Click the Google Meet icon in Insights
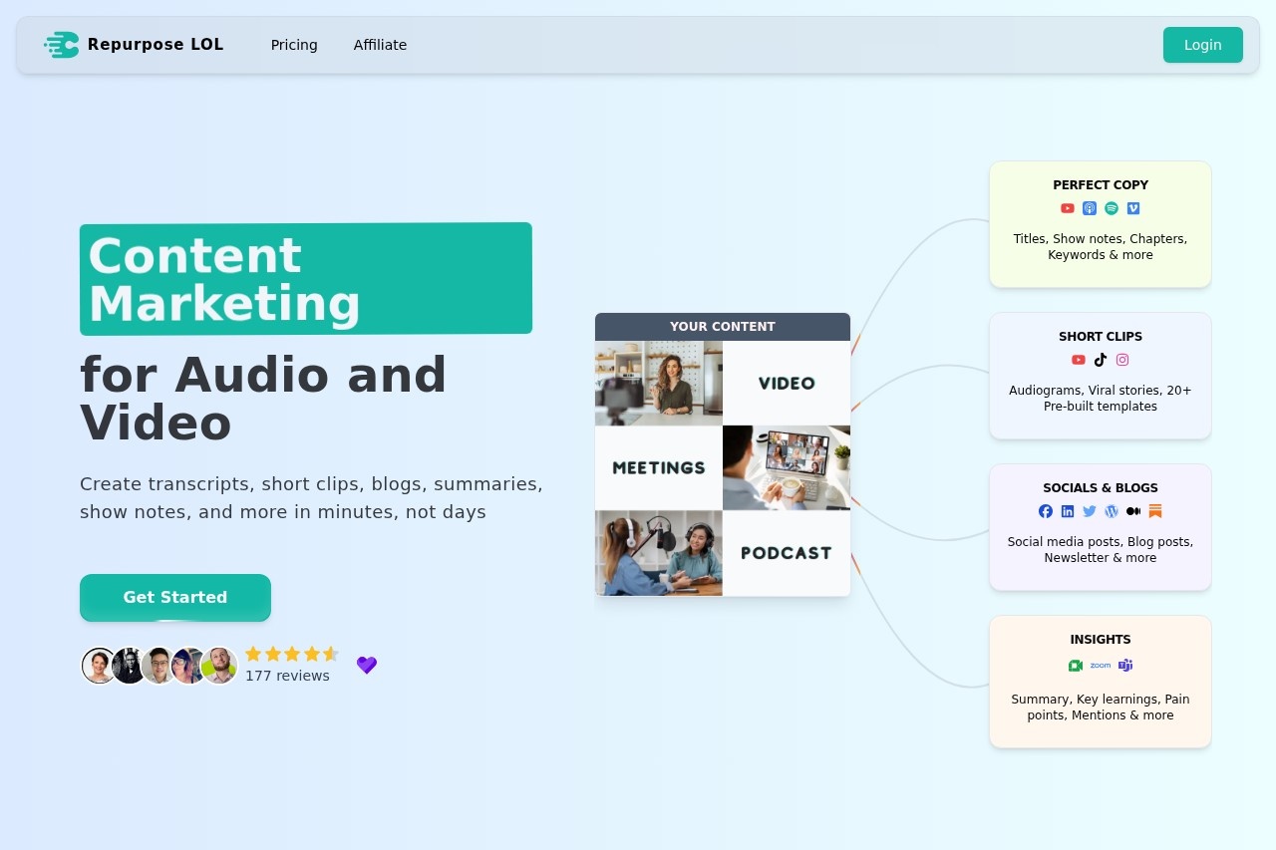Viewport: 1276px width, 850px height. (1076, 665)
